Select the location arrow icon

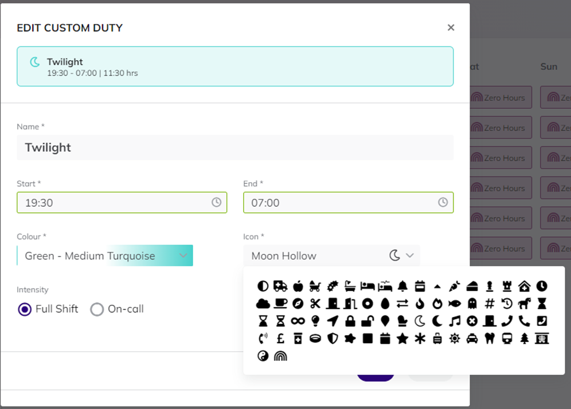(333, 321)
